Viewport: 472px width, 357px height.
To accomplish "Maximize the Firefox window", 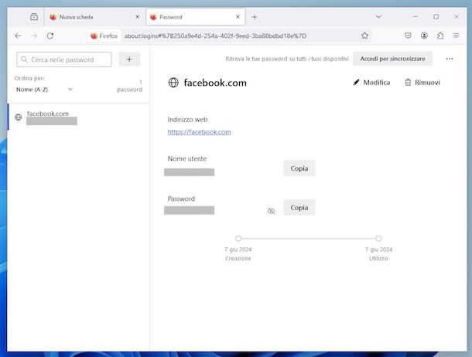I will [x=436, y=17].
